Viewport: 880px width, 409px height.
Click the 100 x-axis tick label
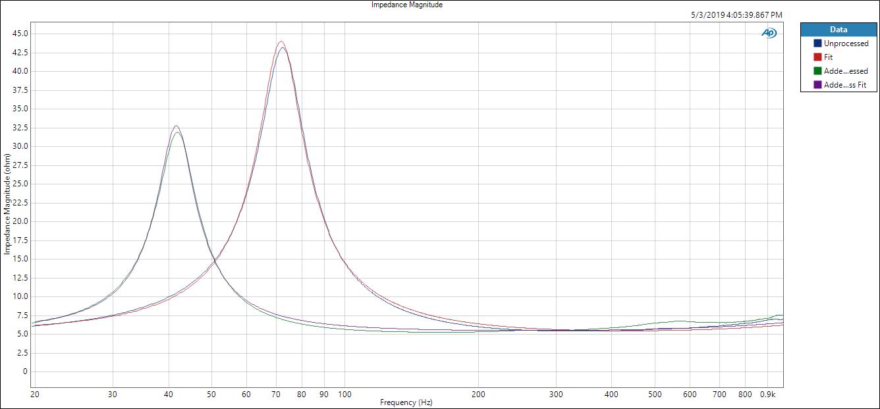pos(344,395)
